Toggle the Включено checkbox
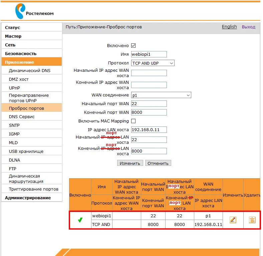 134,45
